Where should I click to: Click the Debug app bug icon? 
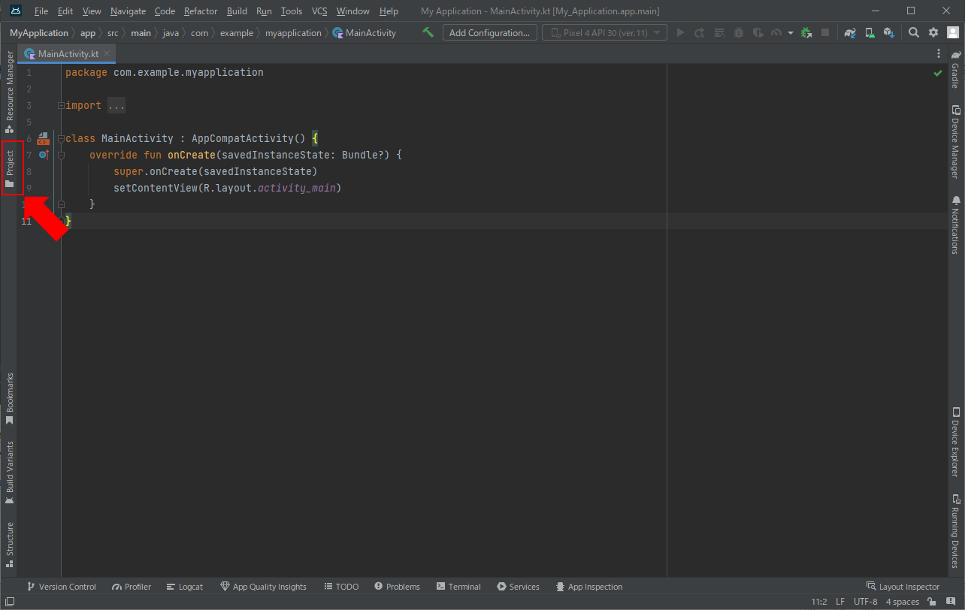tap(739, 32)
